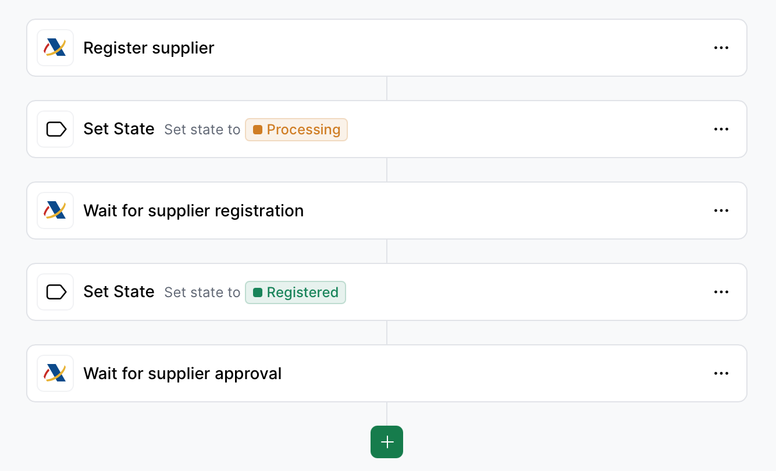Click the Processing color badge
Image resolution: width=776 pixels, height=471 pixels.
[296, 130]
